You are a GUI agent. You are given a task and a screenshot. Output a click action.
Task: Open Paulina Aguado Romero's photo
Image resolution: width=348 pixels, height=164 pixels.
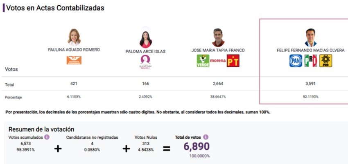click(74, 37)
